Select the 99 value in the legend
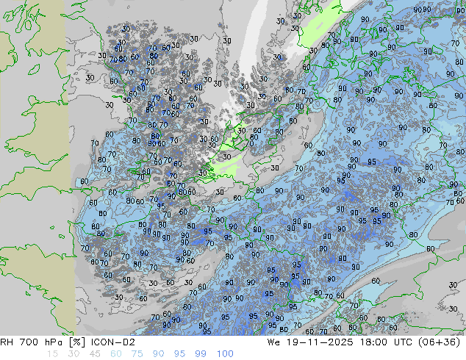 [x=201, y=354]
